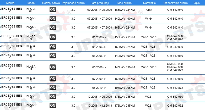Sort by the Marka column header
205x110 pixels.
pyautogui.click(x=10, y=3)
